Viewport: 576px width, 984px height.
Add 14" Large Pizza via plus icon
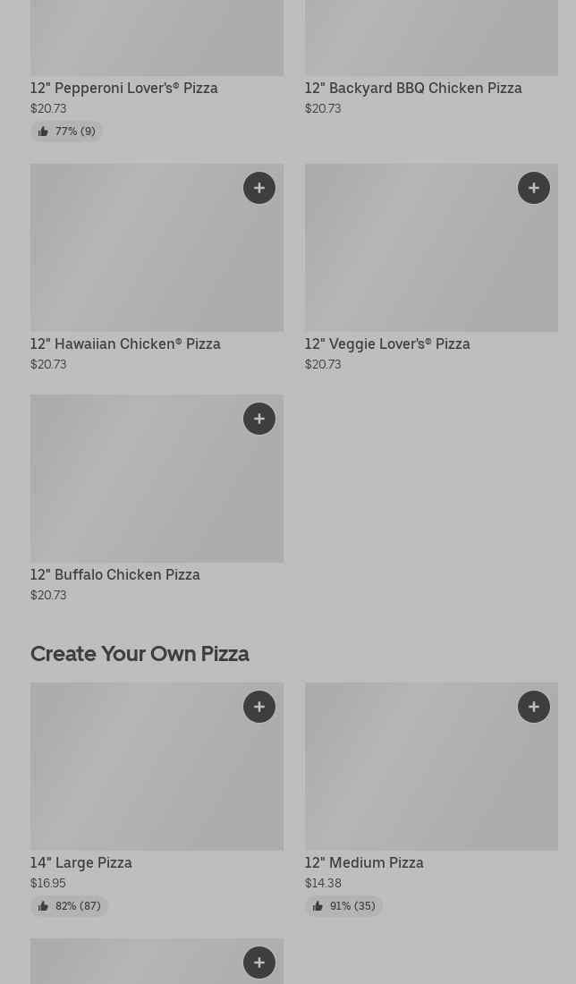pos(259,707)
